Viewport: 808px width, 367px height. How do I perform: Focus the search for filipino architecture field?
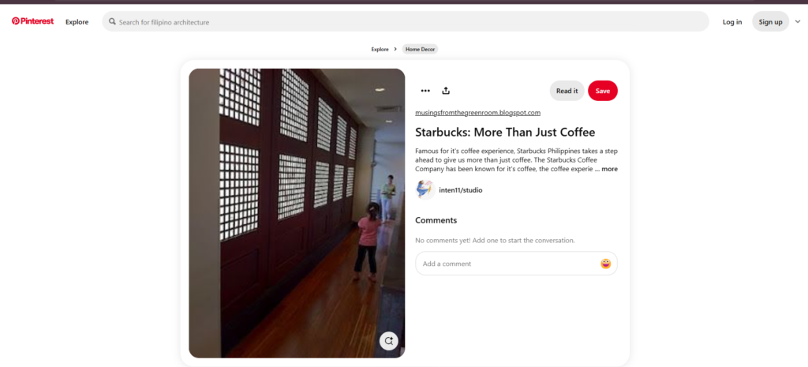[406, 21]
